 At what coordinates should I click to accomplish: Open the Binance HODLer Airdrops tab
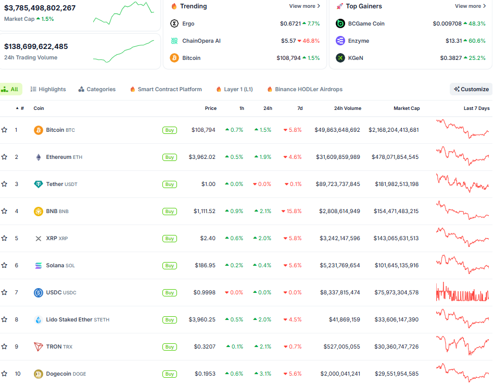306,89
